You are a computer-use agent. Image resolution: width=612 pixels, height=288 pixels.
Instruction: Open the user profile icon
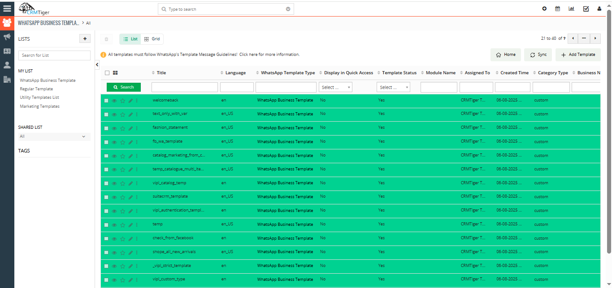click(599, 8)
